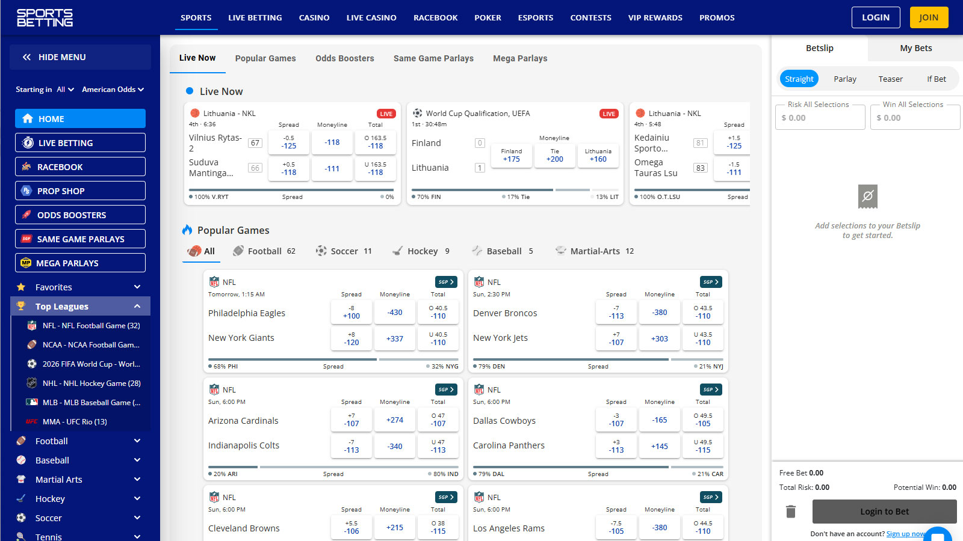
Task: Select the Soccer ball filter icon
Action: pyautogui.click(x=321, y=251)
